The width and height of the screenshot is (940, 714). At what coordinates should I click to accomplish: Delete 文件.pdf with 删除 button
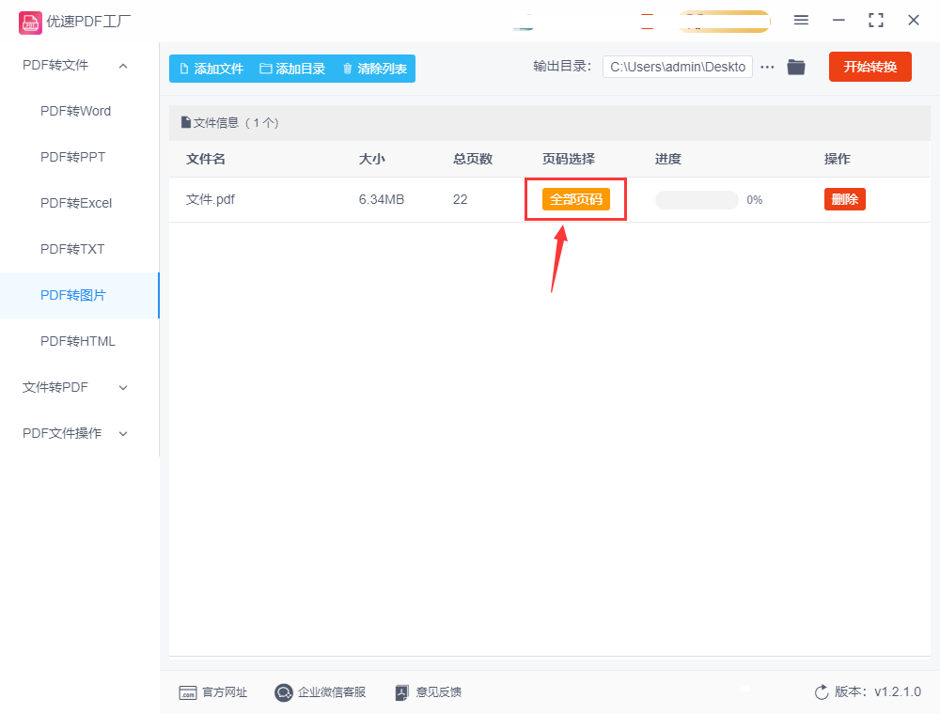(x=845, y=199)
